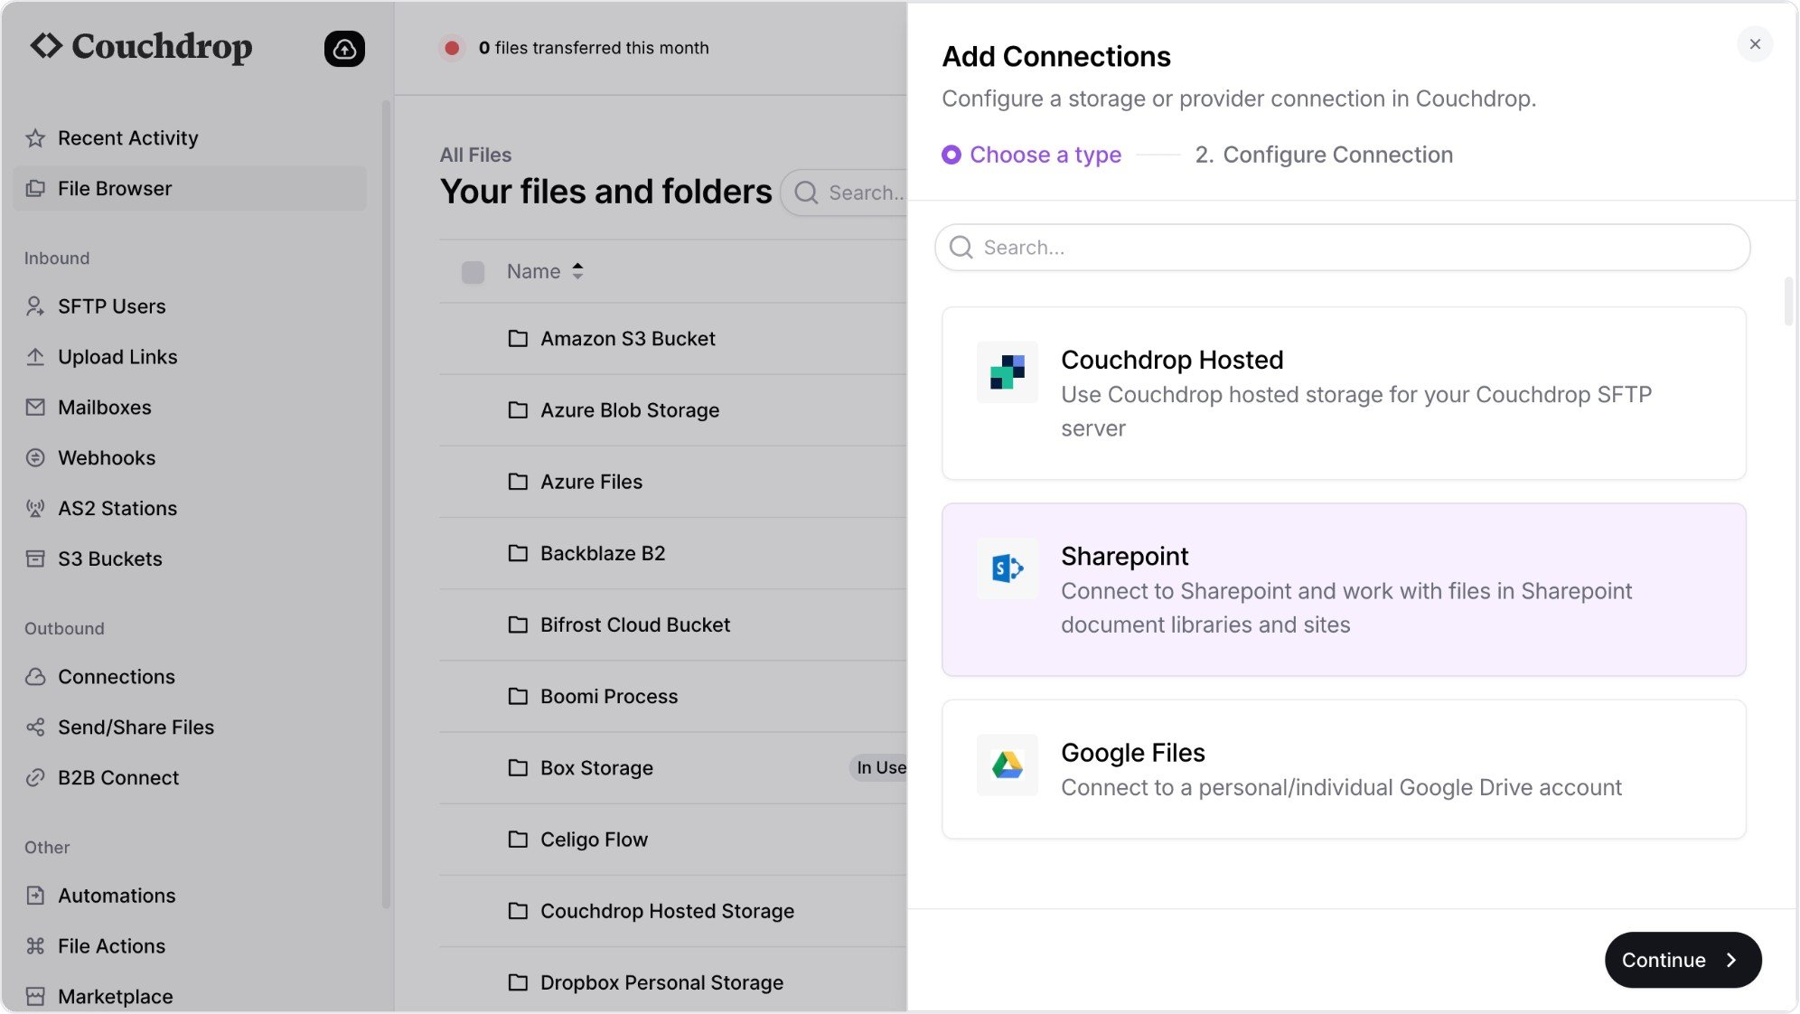Go to Connections in Outbound menu
This screenshot has width=1800, height=1014.
116,677
